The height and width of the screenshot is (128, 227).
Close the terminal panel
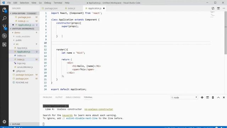224,97
